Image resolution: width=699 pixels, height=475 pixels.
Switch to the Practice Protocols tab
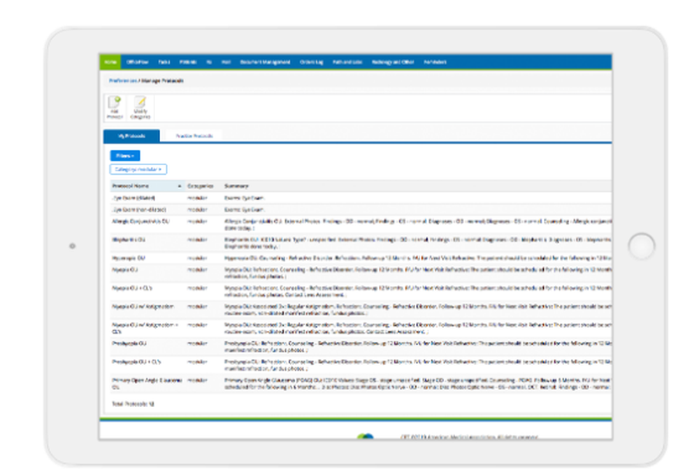click(194, 136)
